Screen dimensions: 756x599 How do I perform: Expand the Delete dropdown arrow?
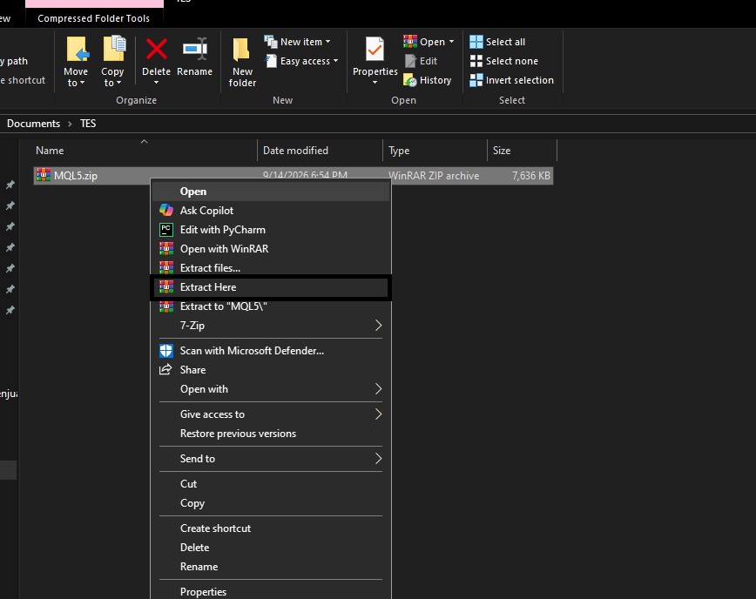pyautogui.click(x=156, y=83)
